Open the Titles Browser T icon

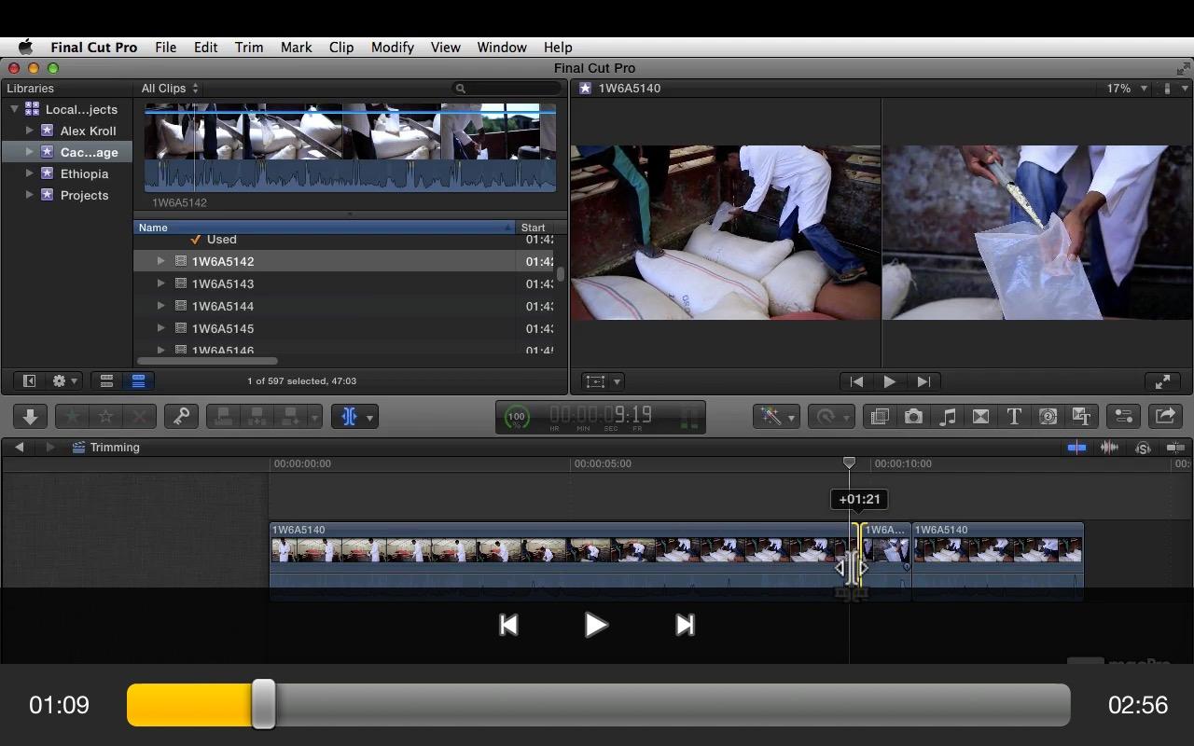point(1014,417)
